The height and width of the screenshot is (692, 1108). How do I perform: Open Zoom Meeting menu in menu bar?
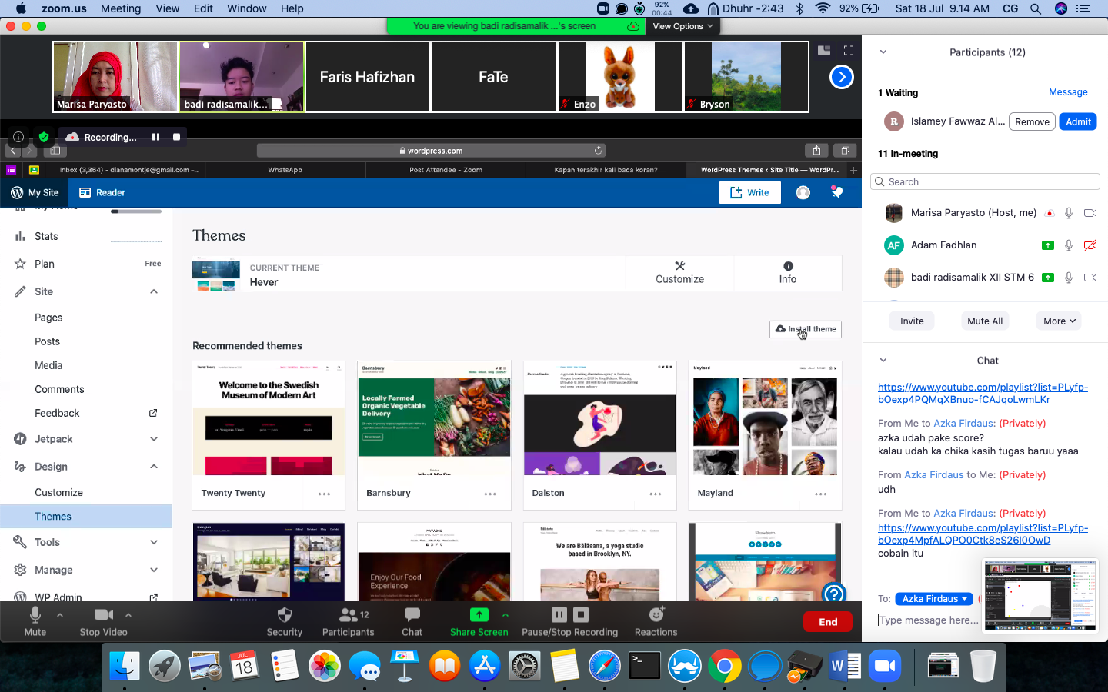coord(121,8)
